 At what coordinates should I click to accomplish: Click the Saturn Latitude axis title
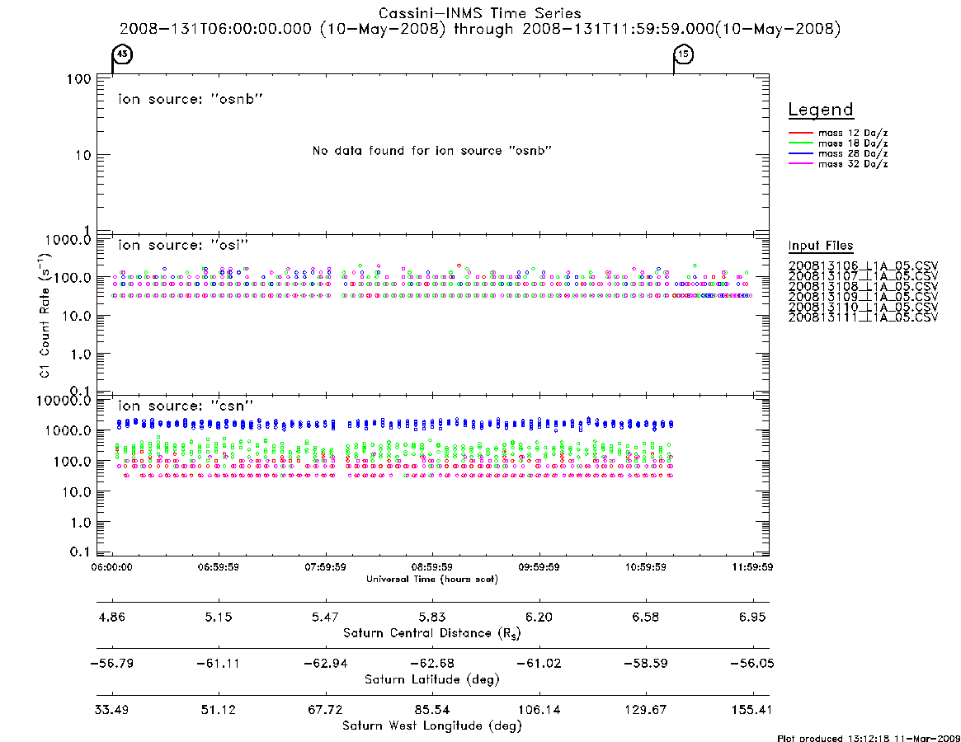pyautogui.click(x=432, y=679)
